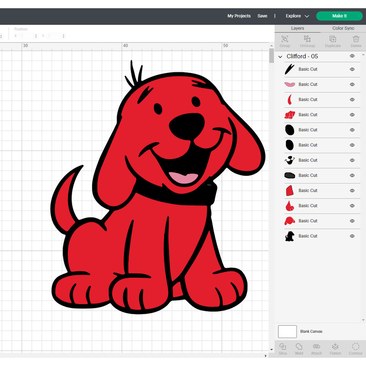Hide the top Basic Cut layer
The height and width of the screenshot is (366, 366).
pyautogui.click(x=352, y=69)
